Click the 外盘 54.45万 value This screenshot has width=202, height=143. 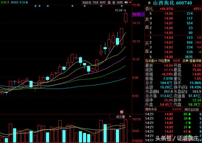pyautogui.click(x=166, y=105)
